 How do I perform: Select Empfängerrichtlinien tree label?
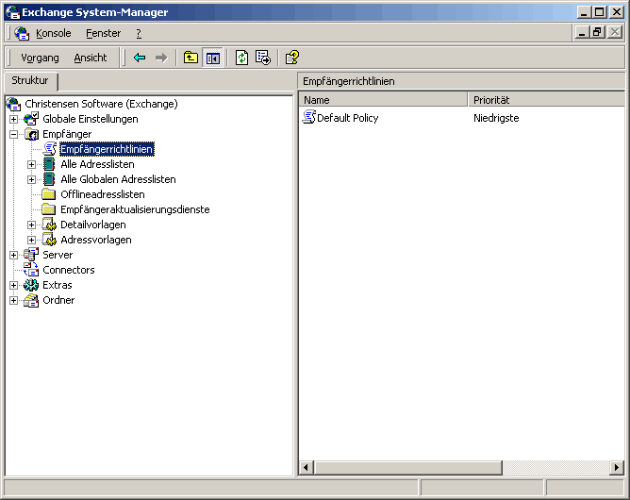point(107,149)
